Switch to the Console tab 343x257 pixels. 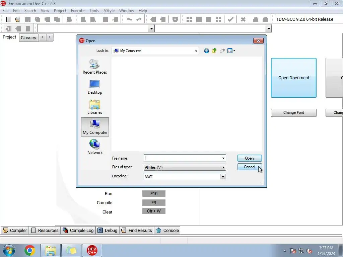coord(167,230)
